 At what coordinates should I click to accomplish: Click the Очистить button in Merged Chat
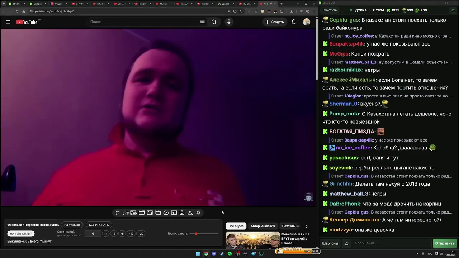329,10
